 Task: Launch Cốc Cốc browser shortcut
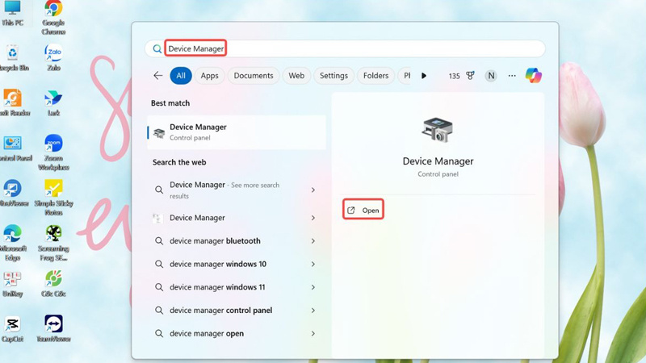click(53, 284)
